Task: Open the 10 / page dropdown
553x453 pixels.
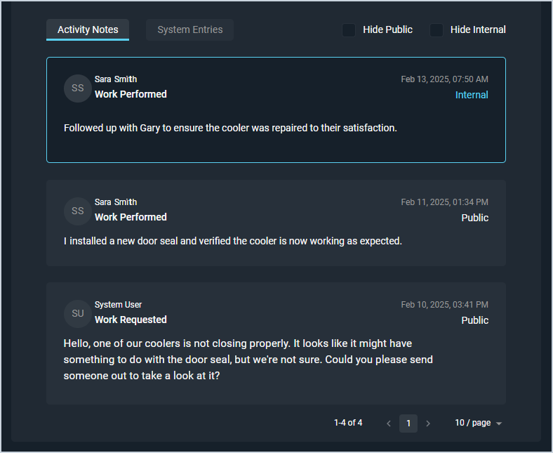Action: [x=478, y=424]
